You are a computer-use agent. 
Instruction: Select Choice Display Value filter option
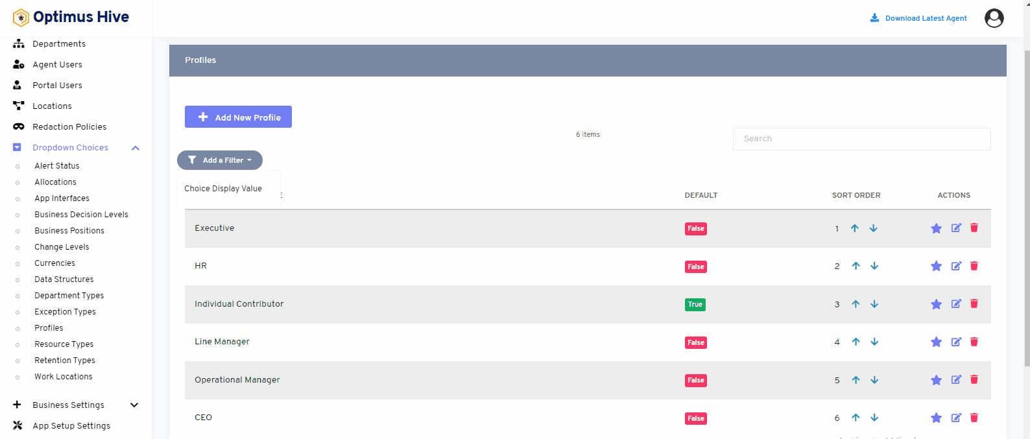[x=223, y=189]
